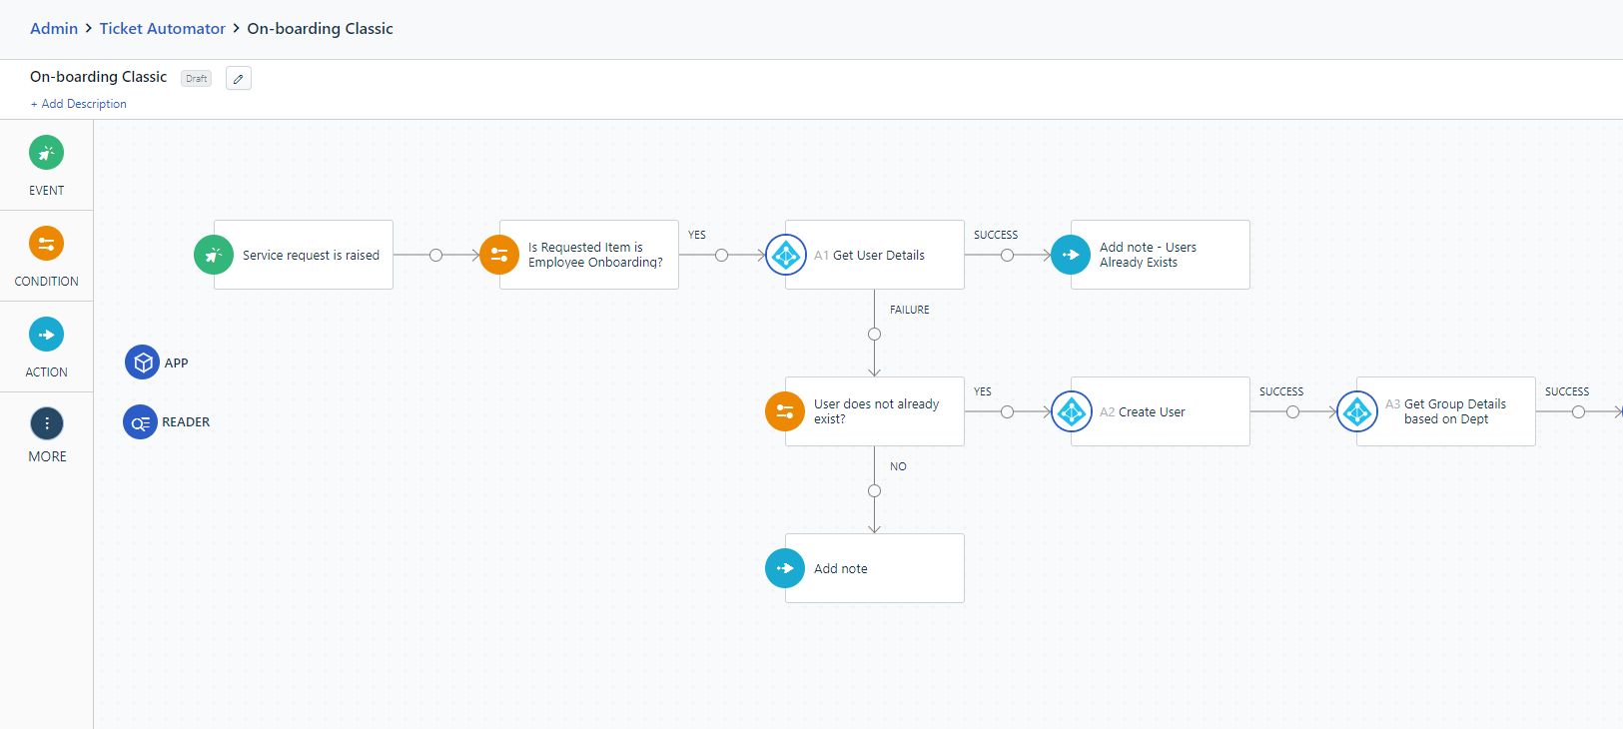Select the green Event icon in sidebar
This screenshot has width=1623, height=729.
tap(46, 153)
